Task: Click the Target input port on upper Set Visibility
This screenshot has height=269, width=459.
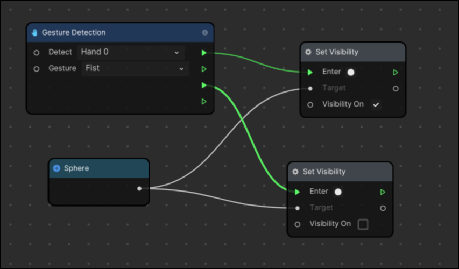Action: click(310, 88)
